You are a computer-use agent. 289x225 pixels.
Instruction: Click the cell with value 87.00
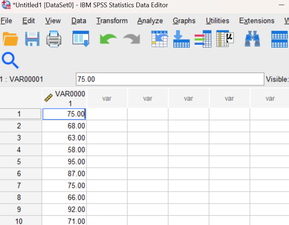coord(64,174)
